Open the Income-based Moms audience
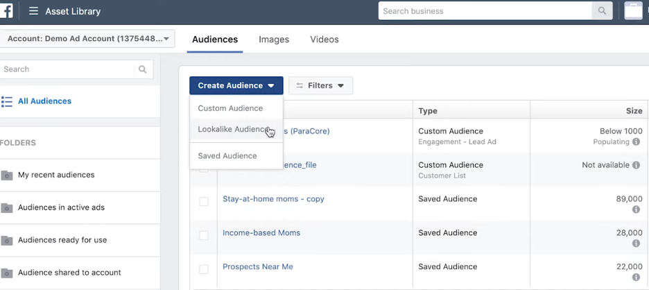The image size is (649, 290). [261, 233]
